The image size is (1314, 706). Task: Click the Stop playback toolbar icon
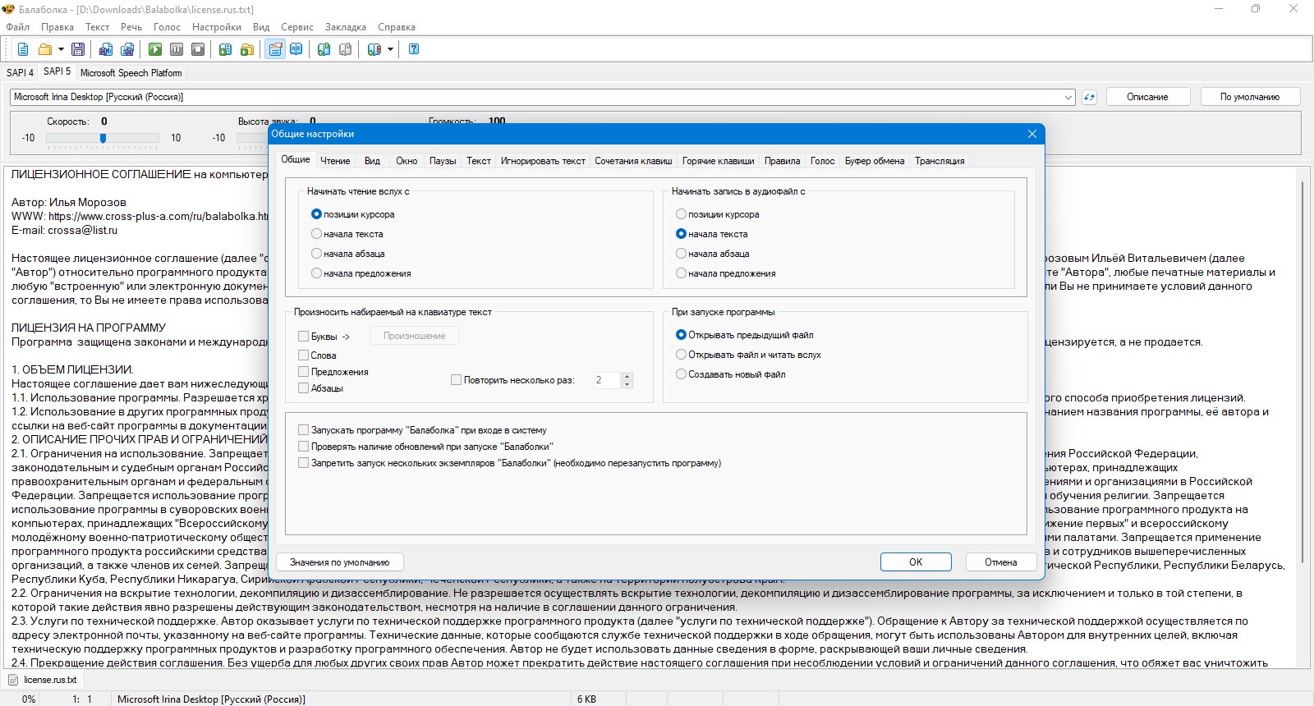click(x=198, y=49)
